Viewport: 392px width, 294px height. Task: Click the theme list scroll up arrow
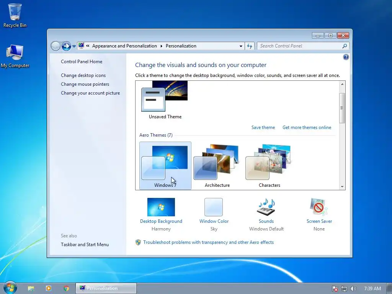[x=342, y=84]
